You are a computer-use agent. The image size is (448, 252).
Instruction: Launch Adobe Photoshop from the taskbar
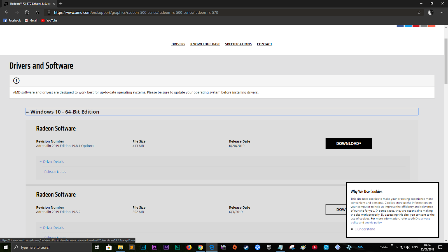tap(143, 247)
